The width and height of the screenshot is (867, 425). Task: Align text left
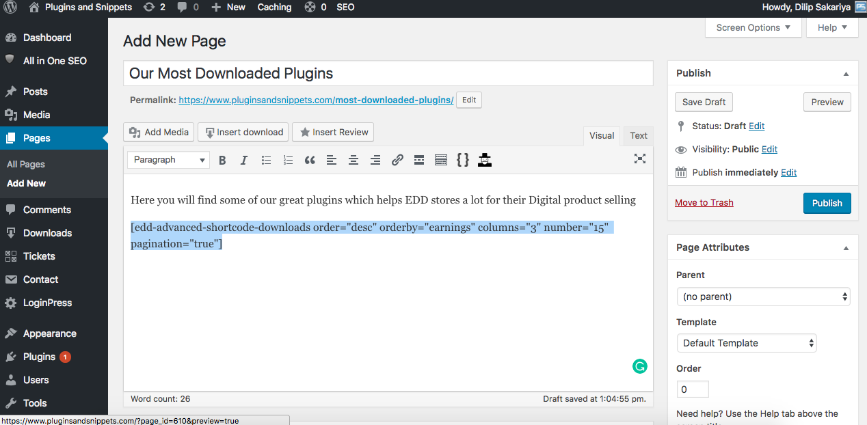[x=332, y=160]
